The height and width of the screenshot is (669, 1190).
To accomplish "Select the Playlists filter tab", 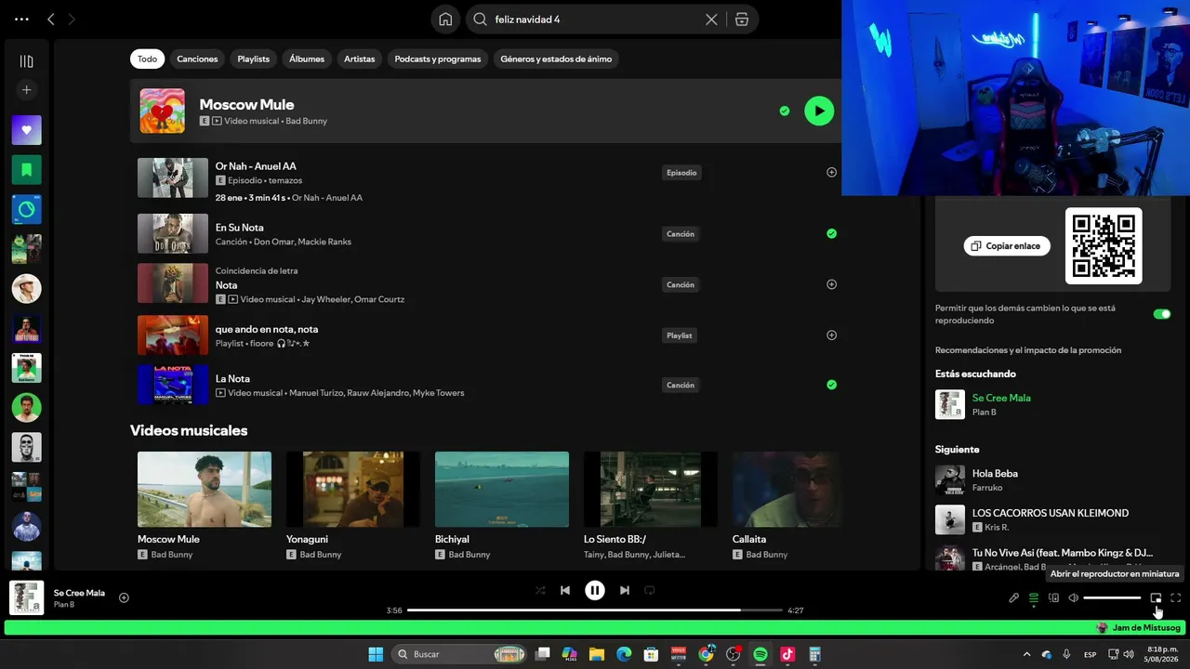I will click(x=253, y=59).
